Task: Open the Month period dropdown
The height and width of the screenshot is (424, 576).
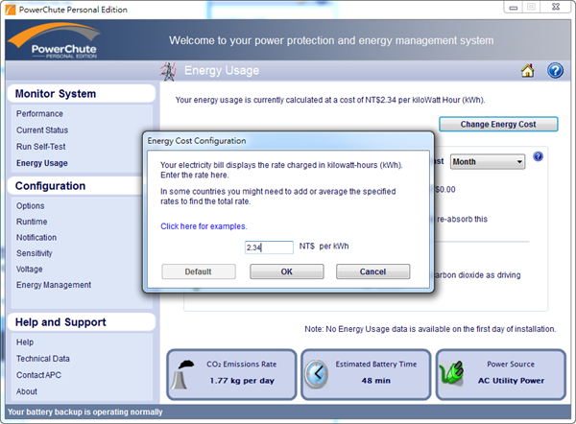Action: tap(487, 161)
